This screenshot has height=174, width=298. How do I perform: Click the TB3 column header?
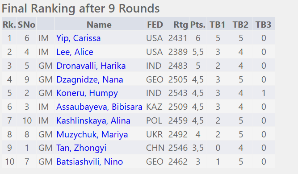click(264, 25)
